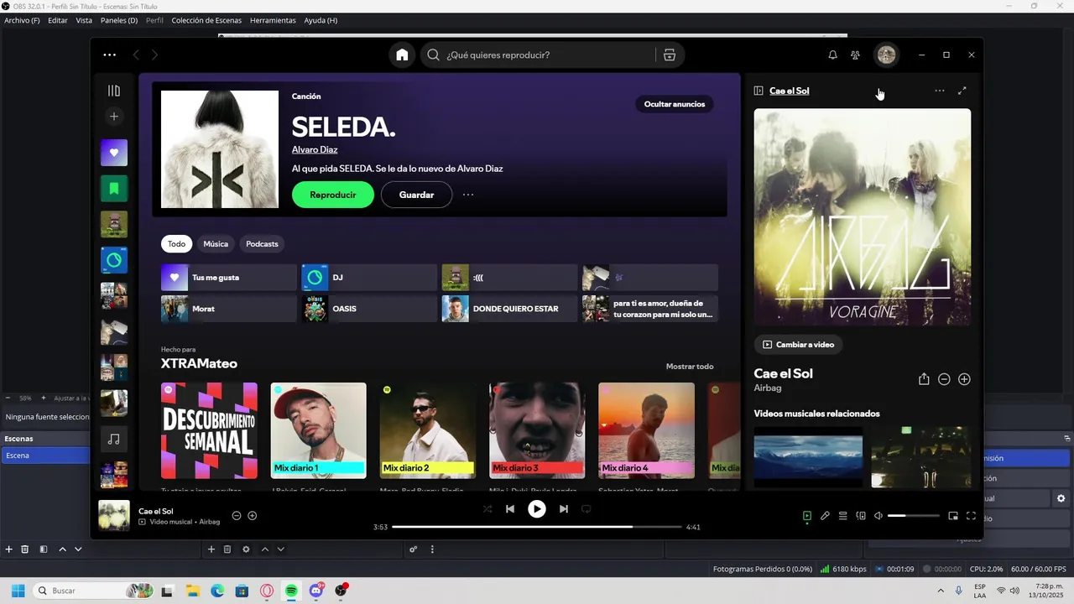The image size is (1074, 604).
Task: Expand Now Playing panel to full view
Action: click(962, 91)
